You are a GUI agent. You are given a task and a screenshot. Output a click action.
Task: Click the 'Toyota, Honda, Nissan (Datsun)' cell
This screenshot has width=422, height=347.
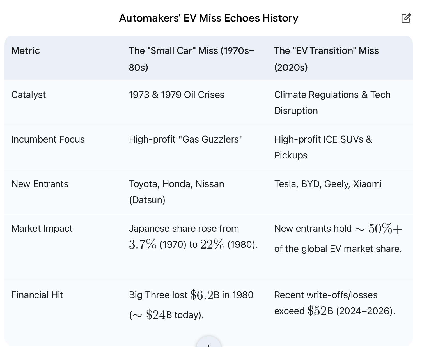pyautogui.click(x=176, y=192)
